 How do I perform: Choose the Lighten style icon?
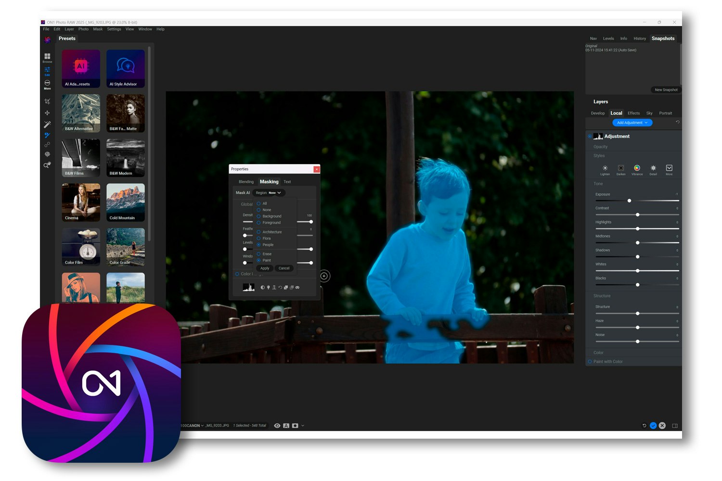pyautogui.click(x=605, y=170)
